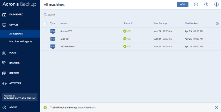This screenshot has width=221, height=112.
Task: Open the Backups menu item
Action: (x=14, y=63)
